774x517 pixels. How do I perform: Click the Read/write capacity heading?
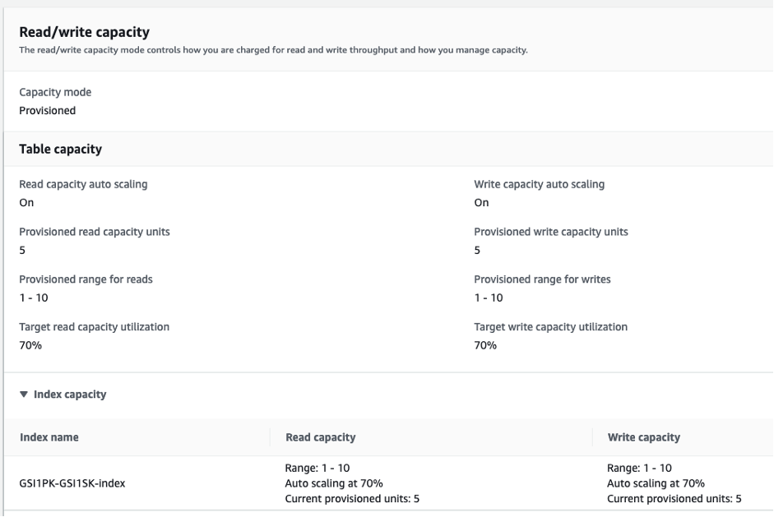pos(84,32)
